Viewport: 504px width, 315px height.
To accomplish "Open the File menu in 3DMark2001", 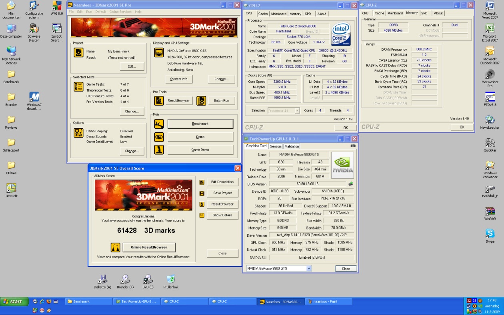I will [71, 12].
